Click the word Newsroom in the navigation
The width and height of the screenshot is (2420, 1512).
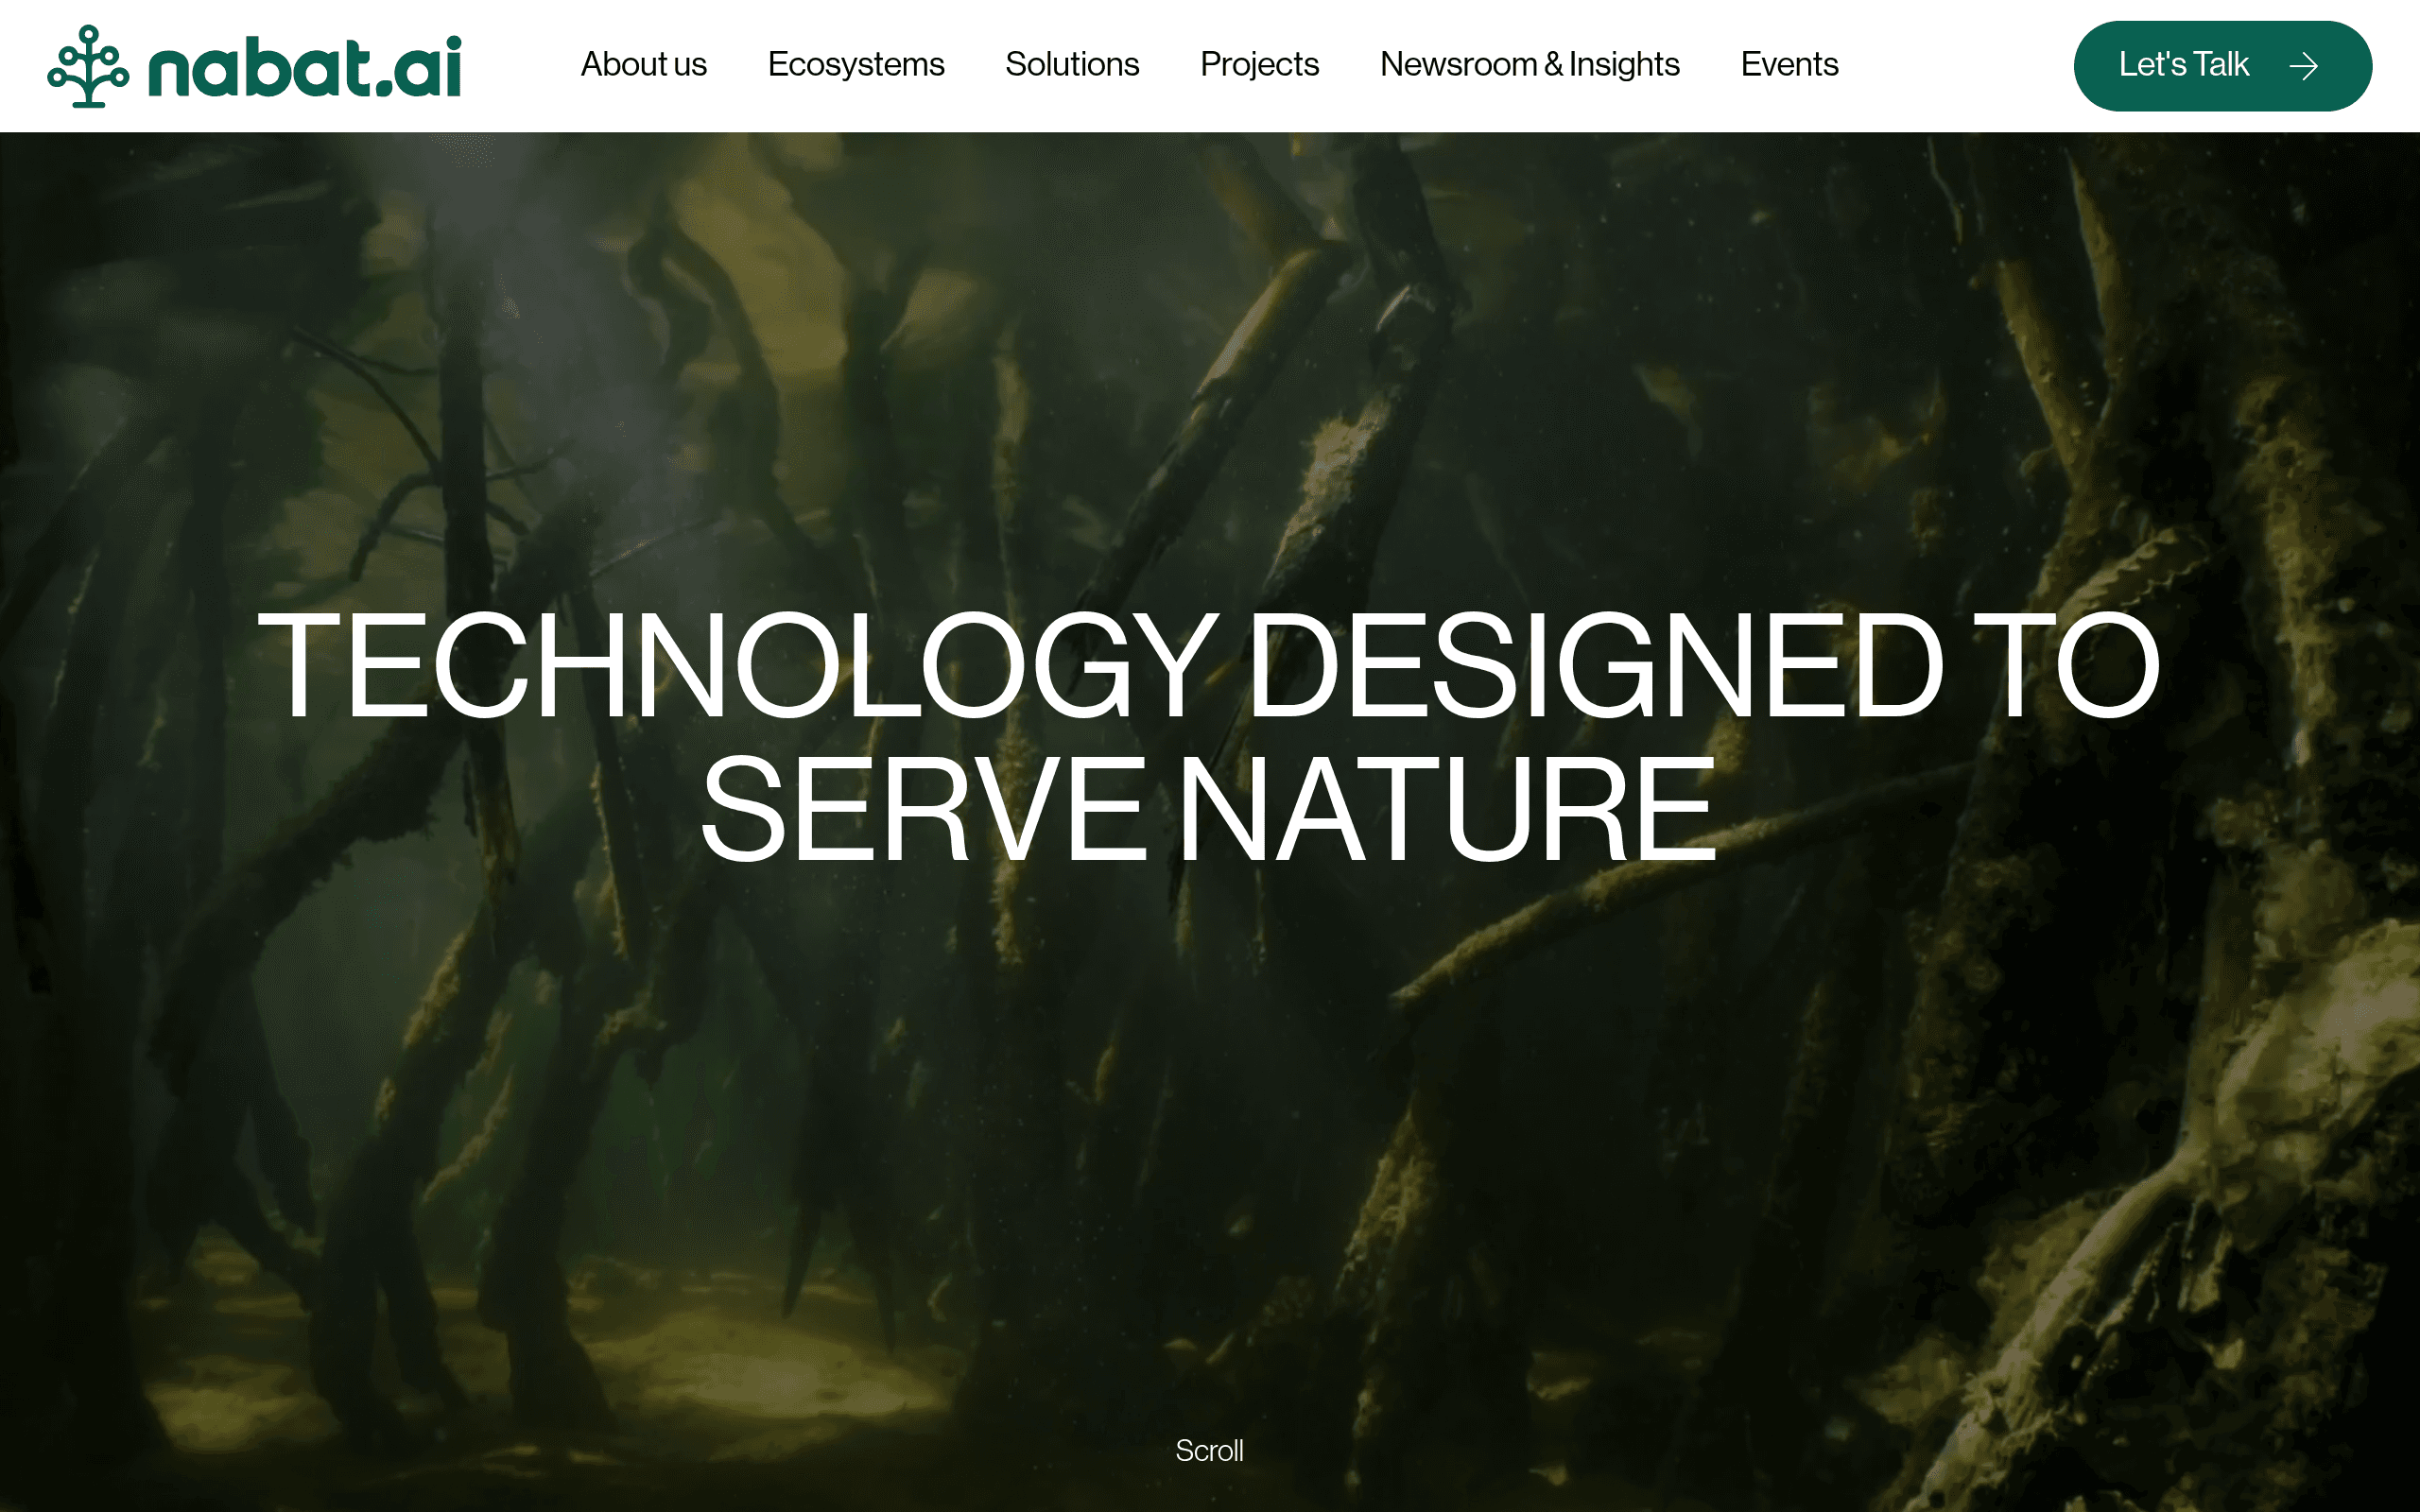[x=1458, y=64]
